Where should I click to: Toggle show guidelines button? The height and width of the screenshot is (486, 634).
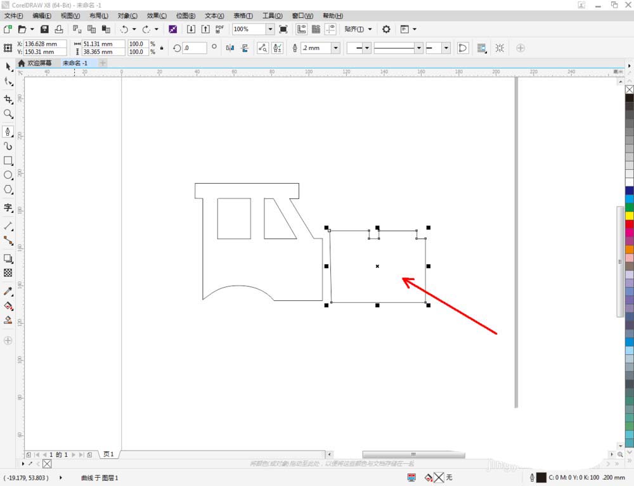coord(330,29)
